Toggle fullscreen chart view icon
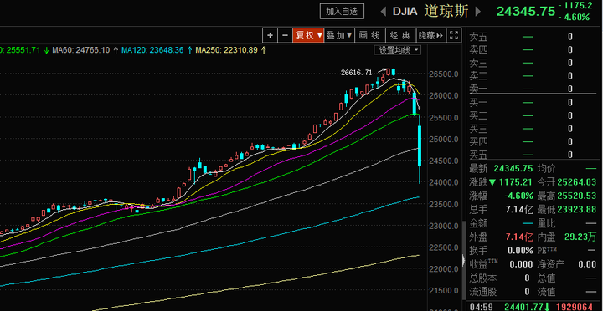This screenshot has height=311, width=603. 454,35
